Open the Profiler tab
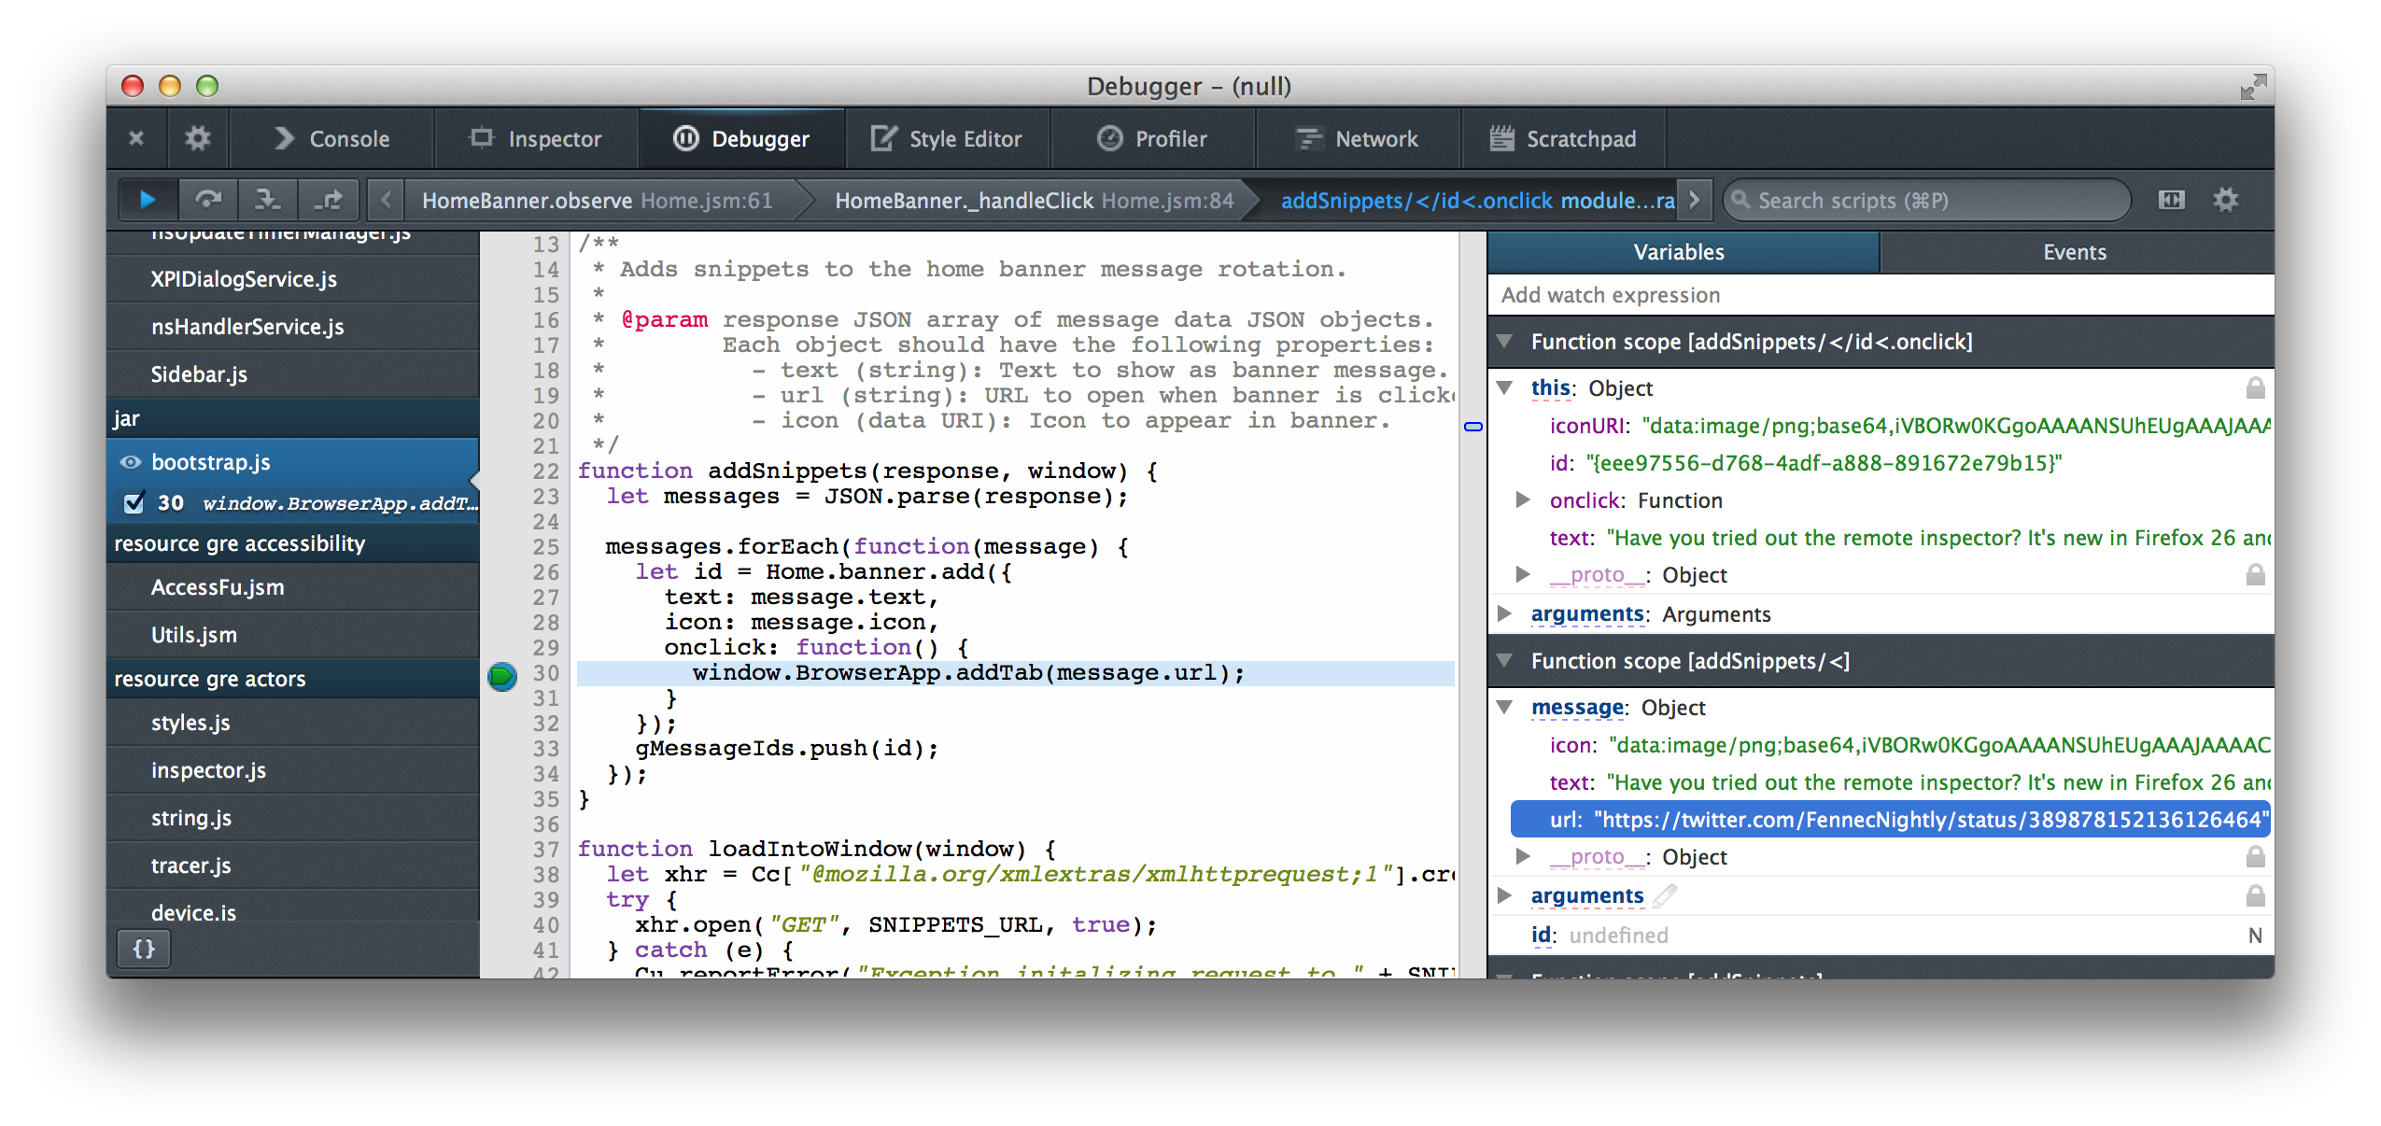Screen dimensions: 2381x1126 pyautogui.click(x=1153, y=139)
